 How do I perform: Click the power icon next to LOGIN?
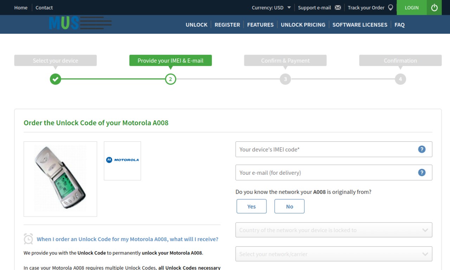434,7
